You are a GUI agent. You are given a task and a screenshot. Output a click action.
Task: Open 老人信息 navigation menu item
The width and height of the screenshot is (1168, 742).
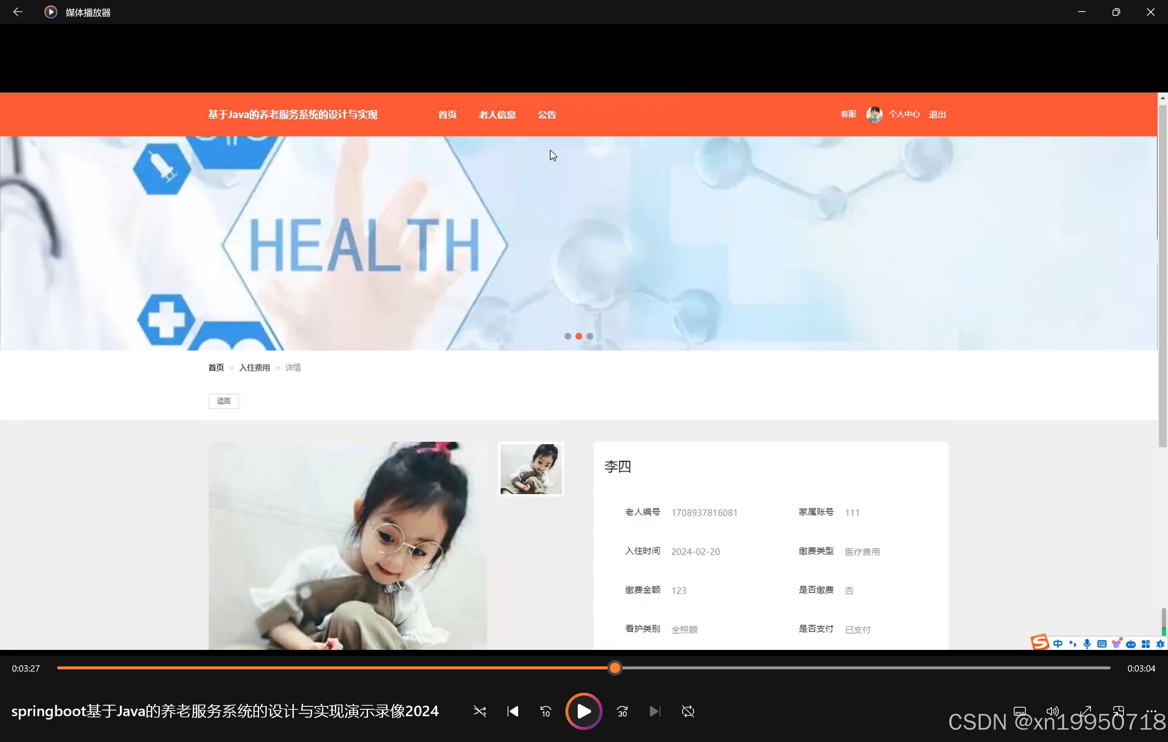(x=497, y=115)
